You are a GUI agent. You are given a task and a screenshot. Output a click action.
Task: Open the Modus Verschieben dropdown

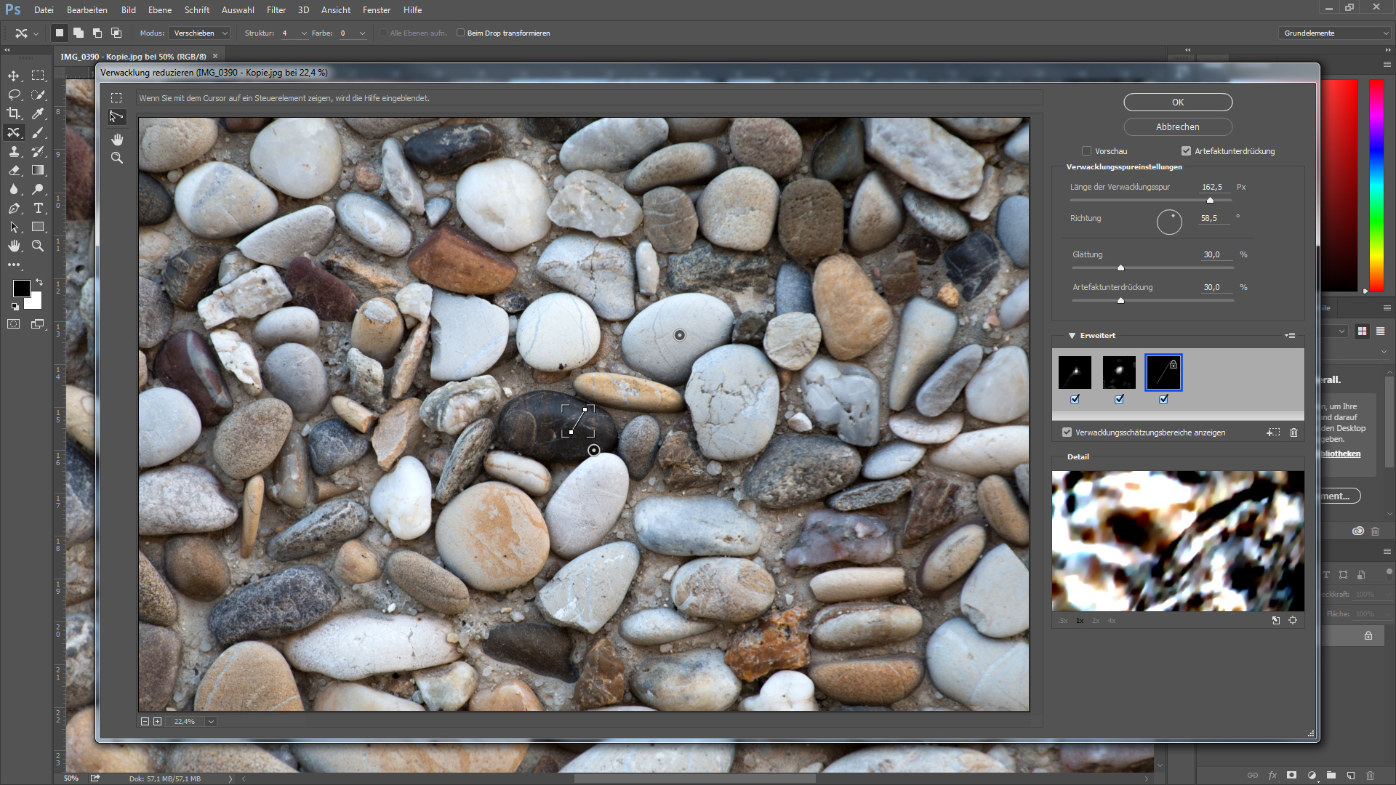click(200, 33)
